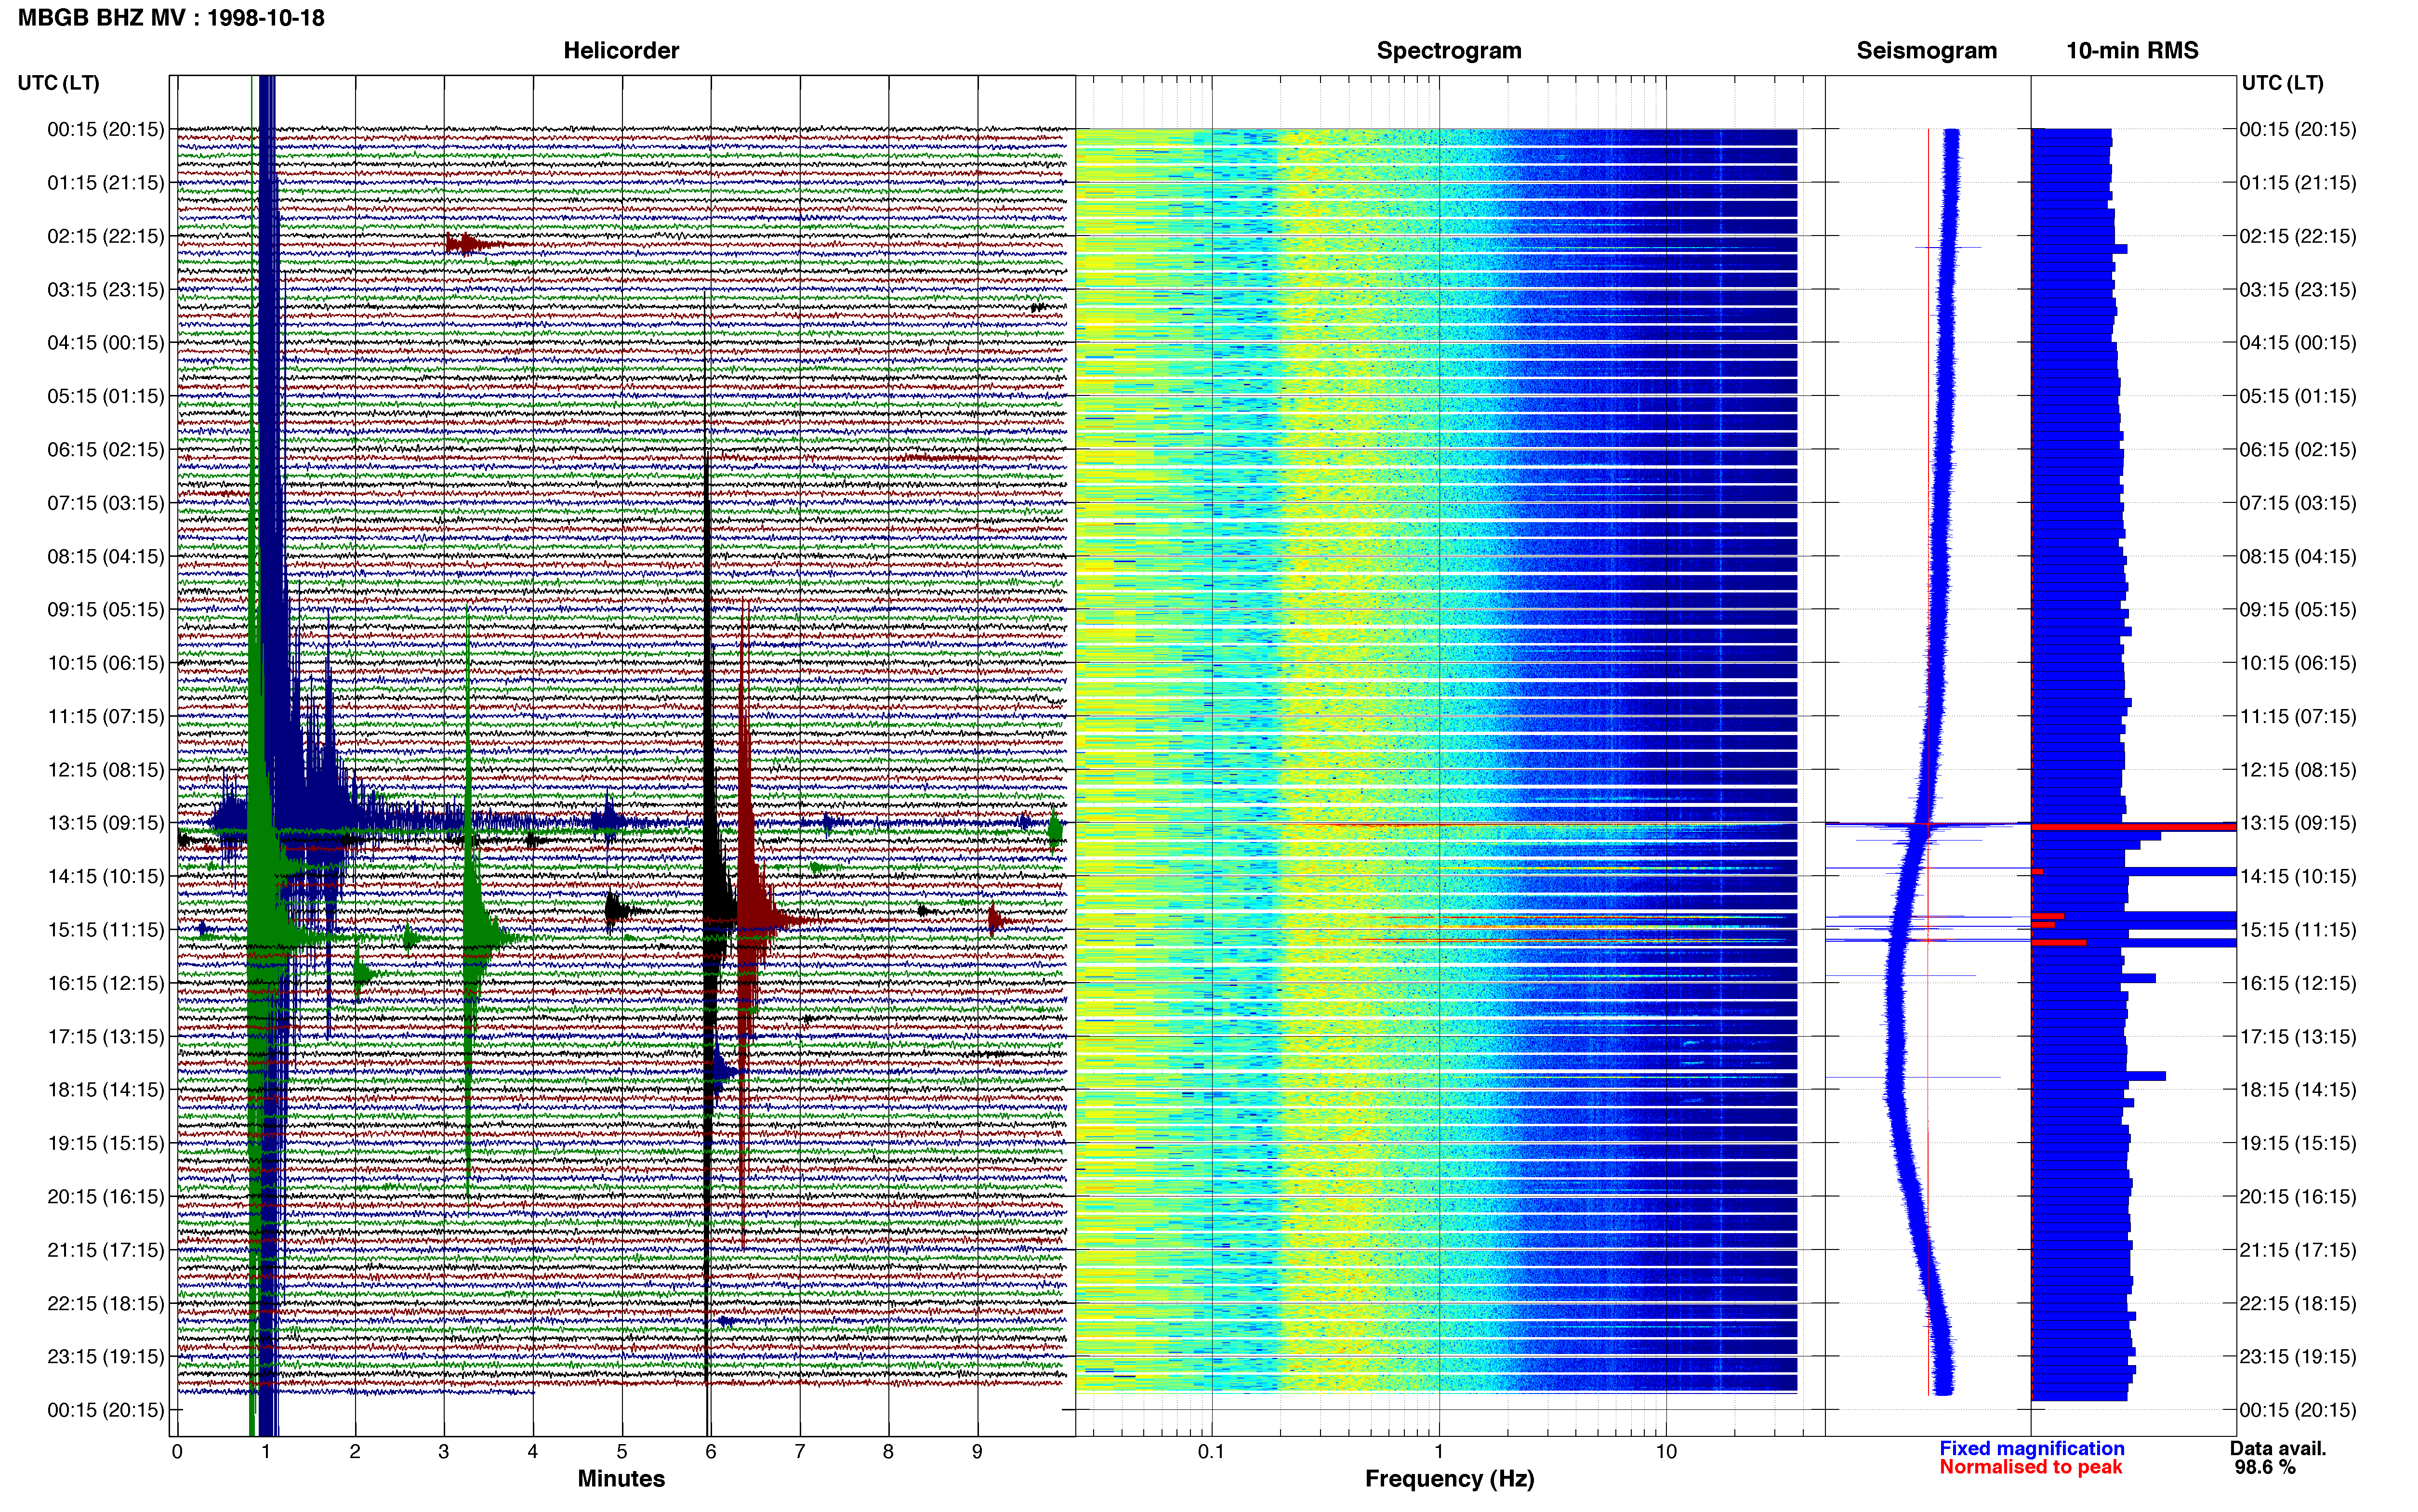The height and width of the screenshot is (1512, 2418).
Task: Click left time label '15:15 (11:15)'
Action: click(x=106, y=930)
